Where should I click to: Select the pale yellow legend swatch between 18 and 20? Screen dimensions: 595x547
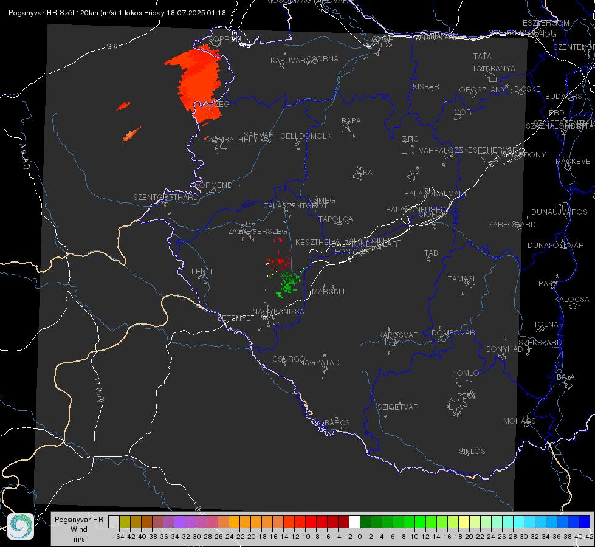pos(464,521)
